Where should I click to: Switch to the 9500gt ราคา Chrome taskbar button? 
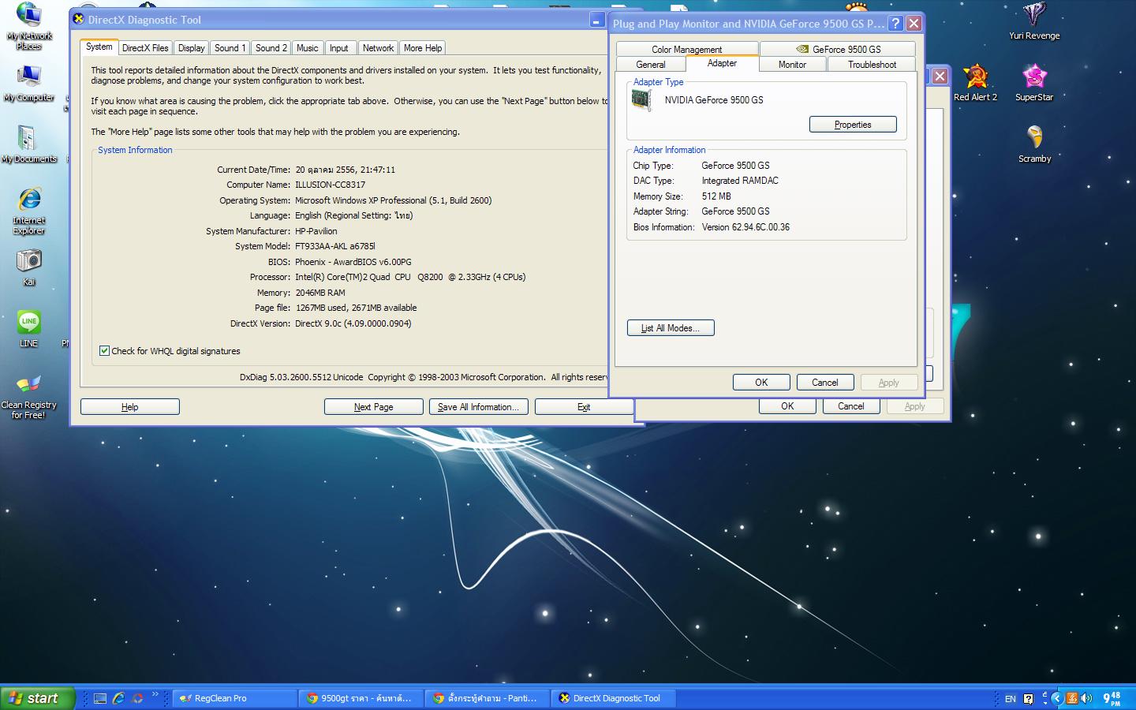click(362, 698)
